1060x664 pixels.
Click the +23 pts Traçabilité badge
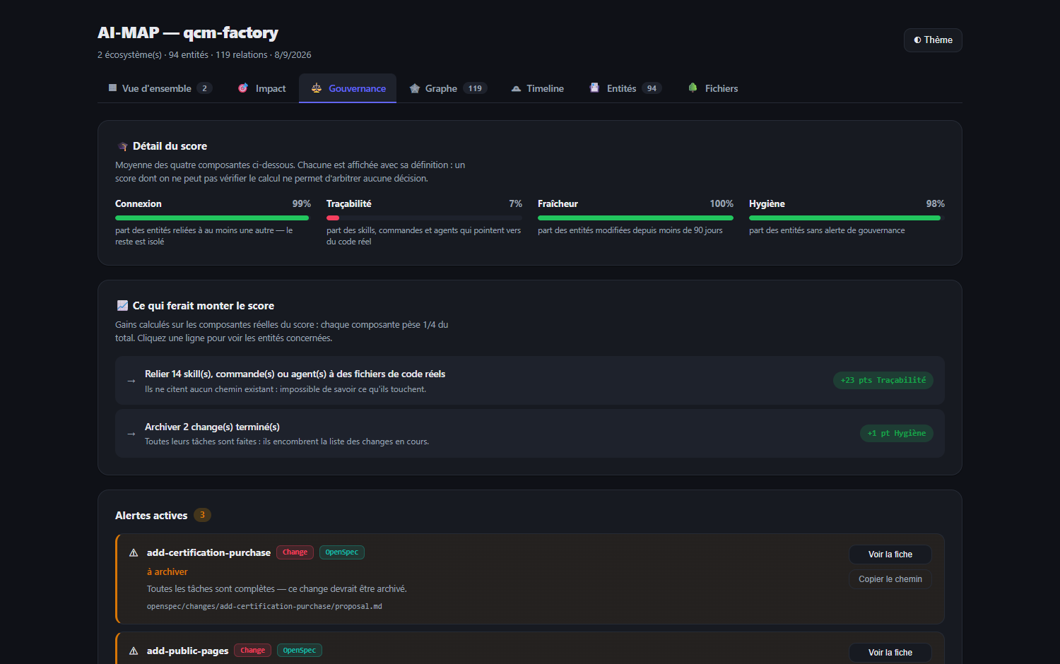click(x=883, y=381)
